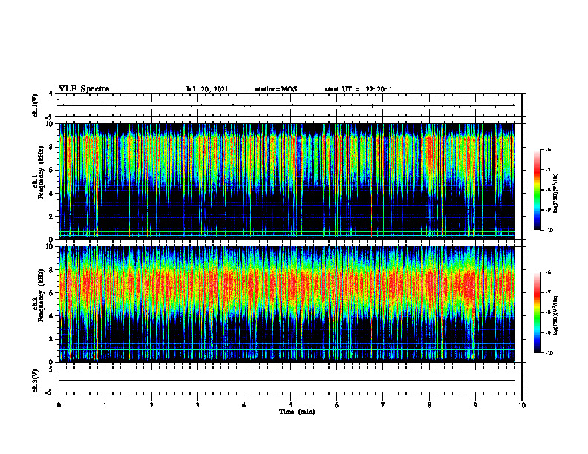Click the "-5" tick on ch.3(V) axis

coord(50,392)
